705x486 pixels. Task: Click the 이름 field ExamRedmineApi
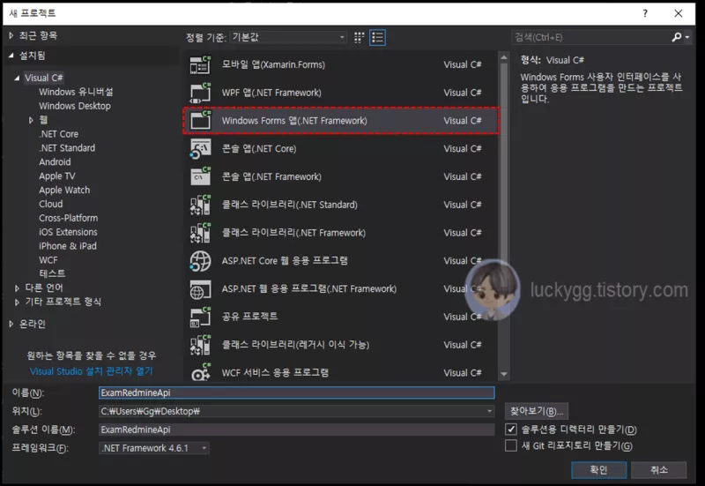[297, 393]
